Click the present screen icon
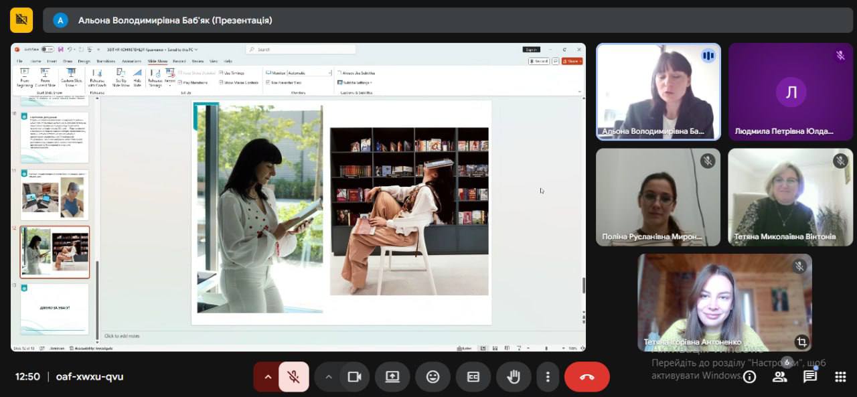Image resolution: width=857 pixels, height=397 pixels. [392, 377]
